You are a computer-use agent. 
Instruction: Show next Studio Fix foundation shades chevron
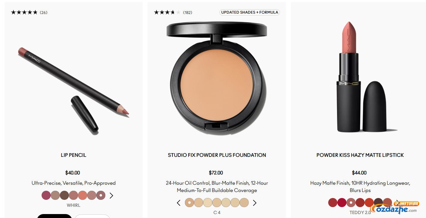[254, 203]
